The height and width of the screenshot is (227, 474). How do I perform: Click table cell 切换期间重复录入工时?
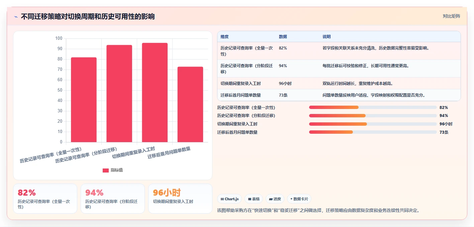click(241, 84)
